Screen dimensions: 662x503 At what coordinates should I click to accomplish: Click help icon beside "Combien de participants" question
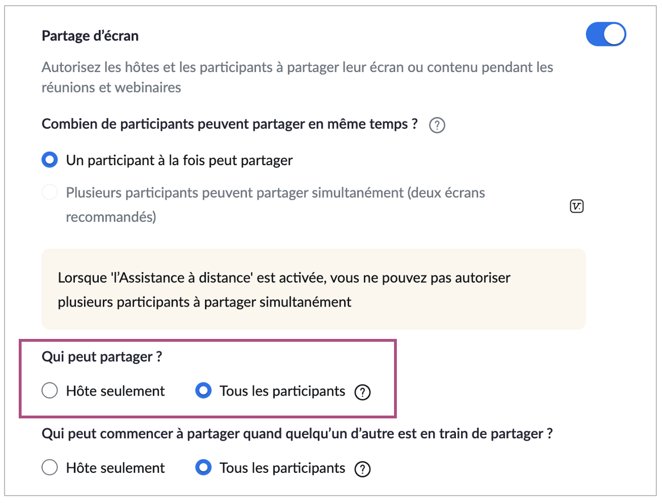click(x=437, y=125)
